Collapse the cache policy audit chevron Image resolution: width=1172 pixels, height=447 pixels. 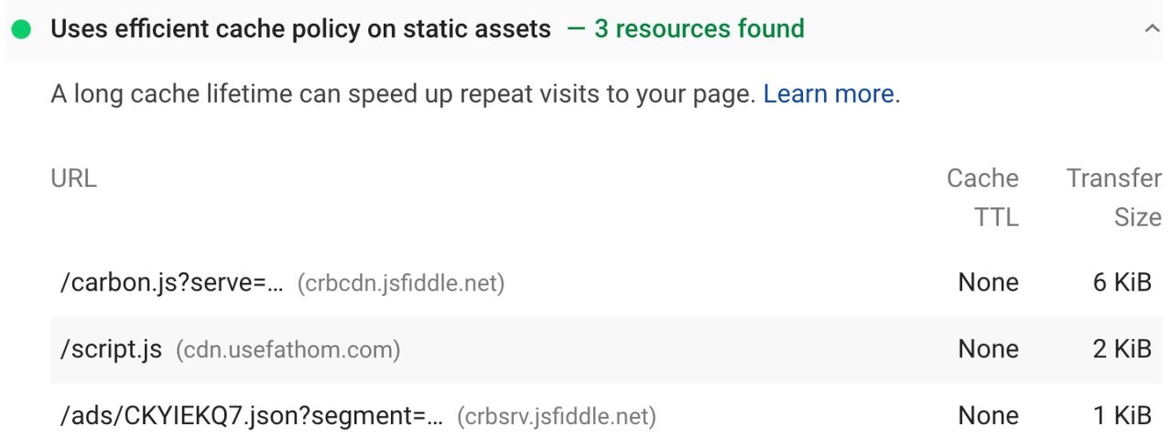tap(1152, 29)
